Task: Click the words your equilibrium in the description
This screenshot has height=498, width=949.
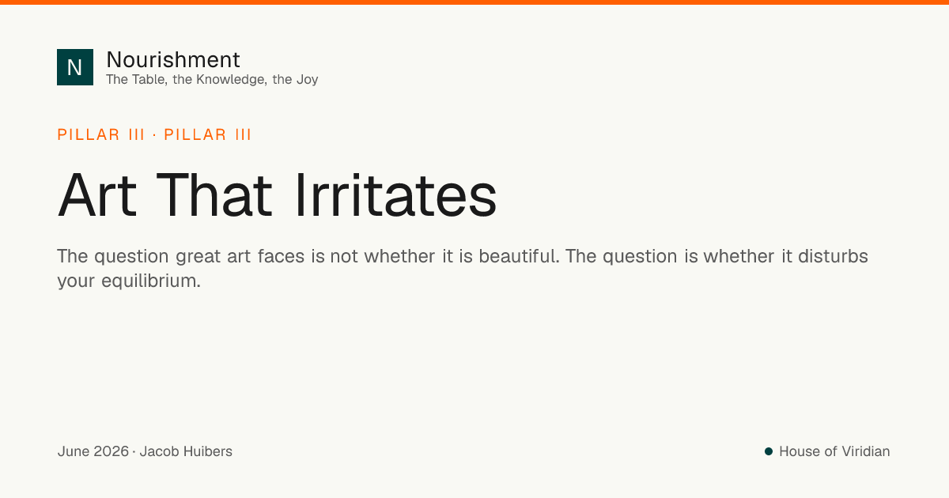Action: point(129,281)
